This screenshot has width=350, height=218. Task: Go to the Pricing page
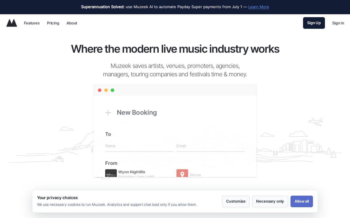[x=53, y=23]
